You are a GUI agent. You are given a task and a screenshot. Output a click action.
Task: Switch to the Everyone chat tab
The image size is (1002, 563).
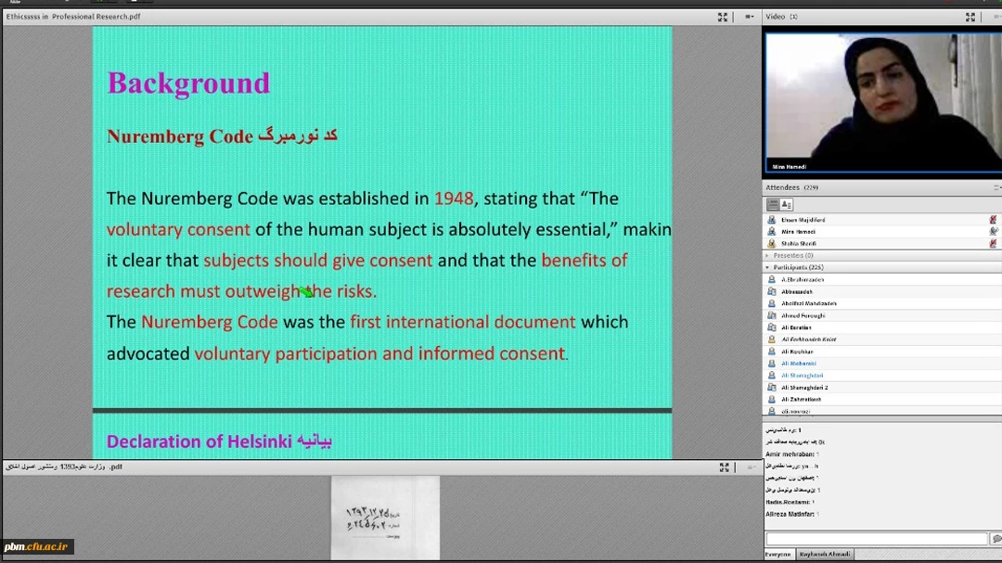click(x=777, y=555)
